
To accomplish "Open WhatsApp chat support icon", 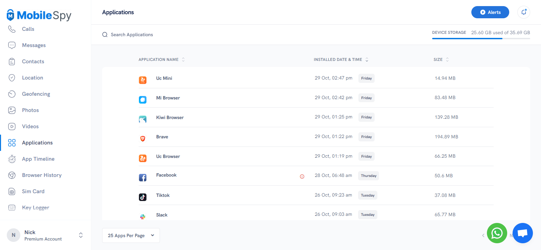I will pos(497,233).
